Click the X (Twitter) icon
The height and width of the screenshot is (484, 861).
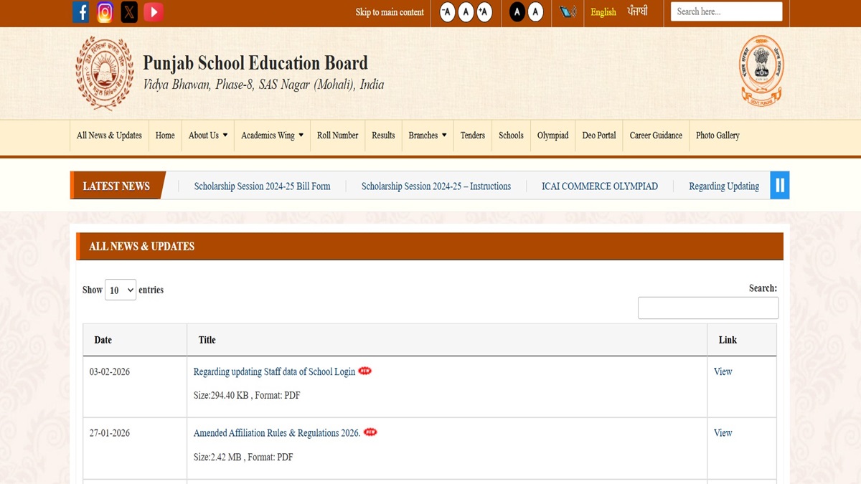point(129,12)
